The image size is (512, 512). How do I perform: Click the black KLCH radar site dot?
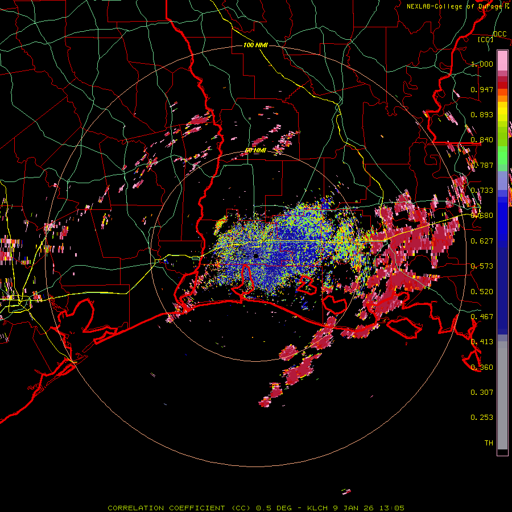[256, 256]
